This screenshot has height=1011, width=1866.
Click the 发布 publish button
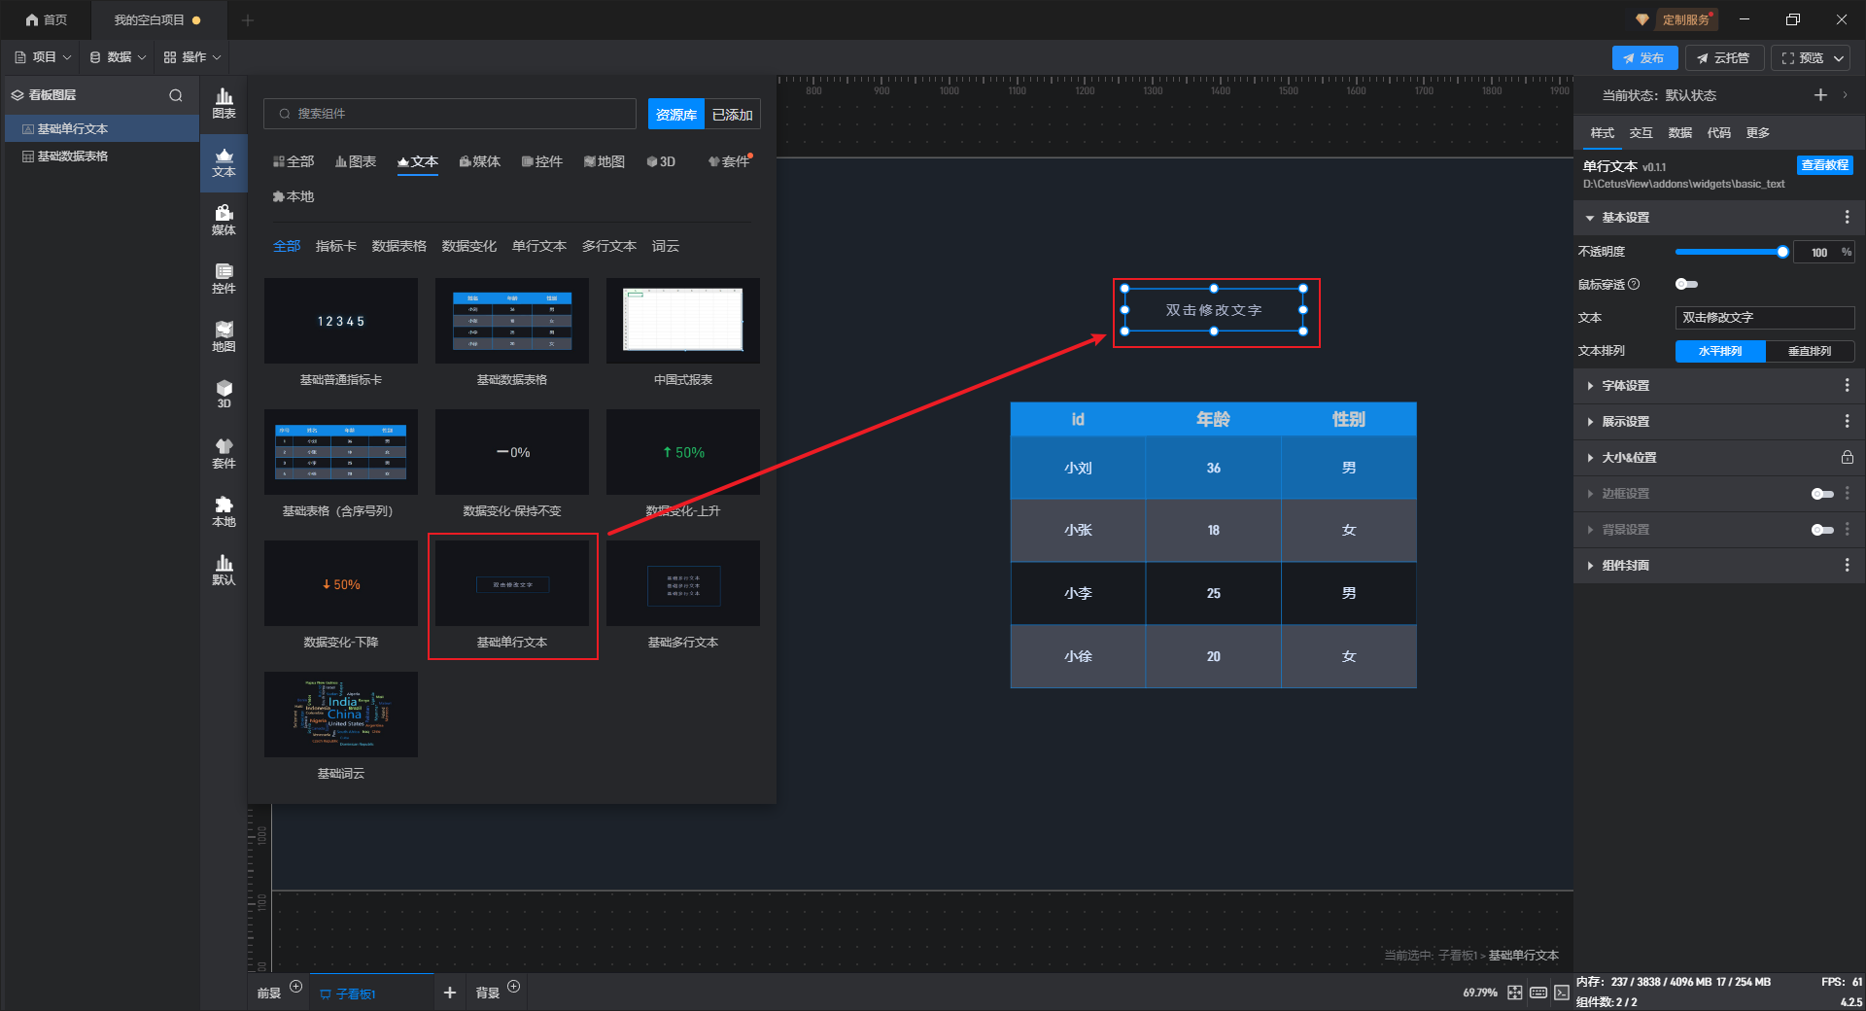click(1644, 58)
